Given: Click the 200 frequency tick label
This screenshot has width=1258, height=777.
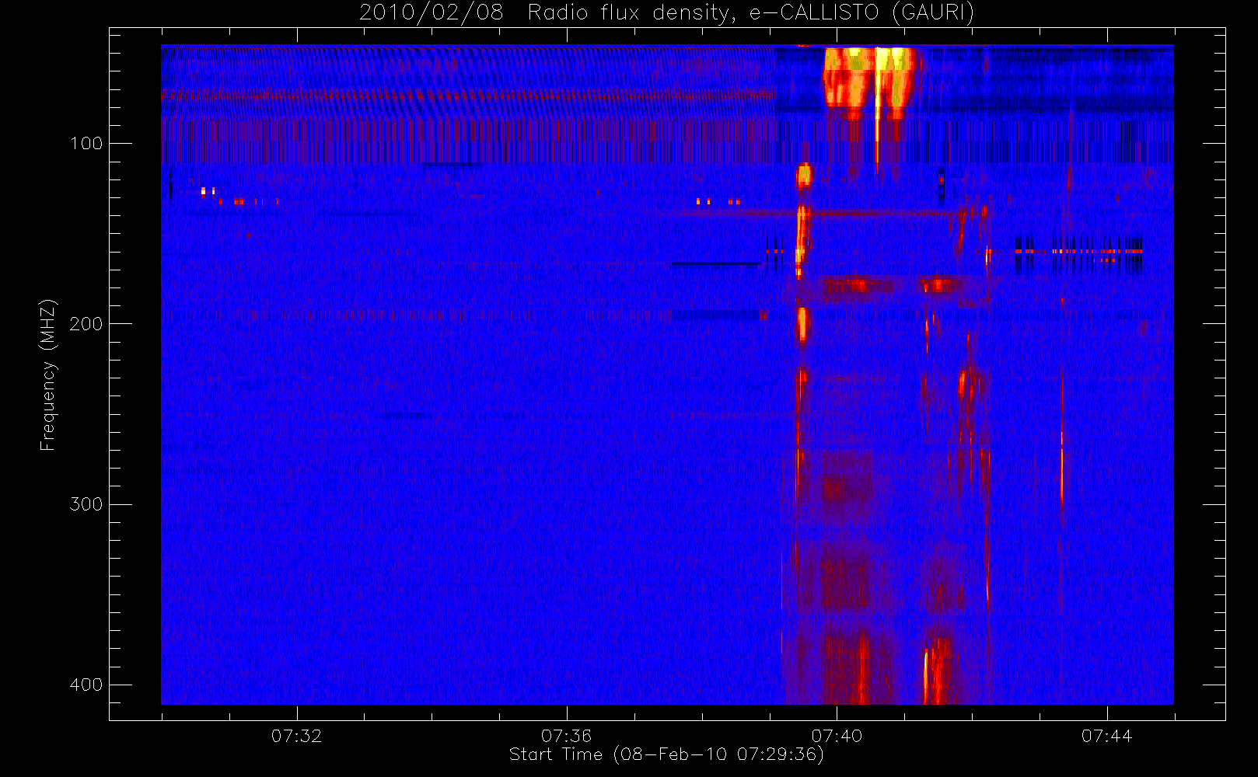Looking at the screenshot, I should 86,323.
